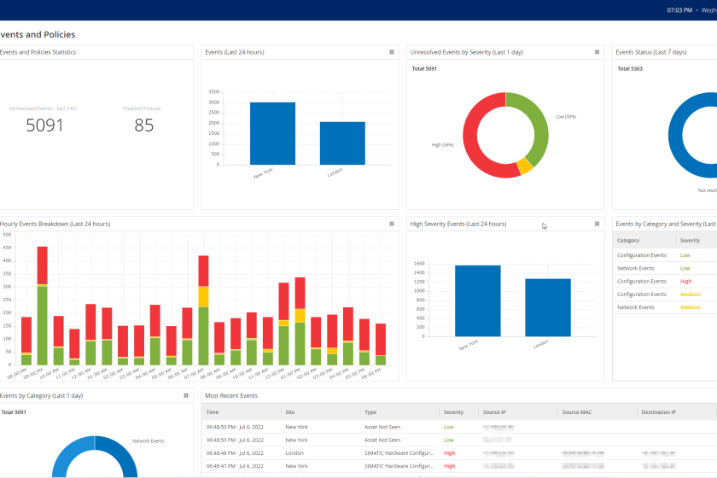Open the Hourly Events Breakdown widget menu icon
This screenshot has height=478, width=717.
392,224
